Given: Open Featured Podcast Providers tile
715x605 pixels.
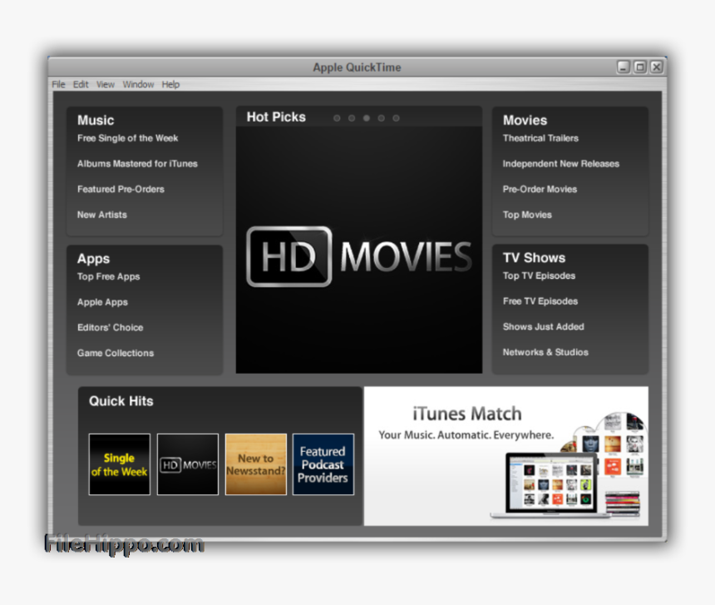Looking at the screenshot, I should click(x=323, y=464).
